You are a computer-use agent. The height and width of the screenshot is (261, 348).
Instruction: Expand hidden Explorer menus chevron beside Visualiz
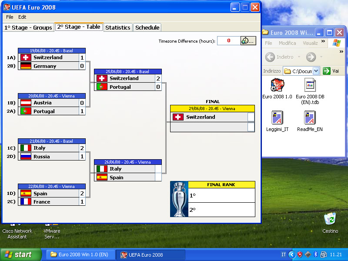point(323,41)
